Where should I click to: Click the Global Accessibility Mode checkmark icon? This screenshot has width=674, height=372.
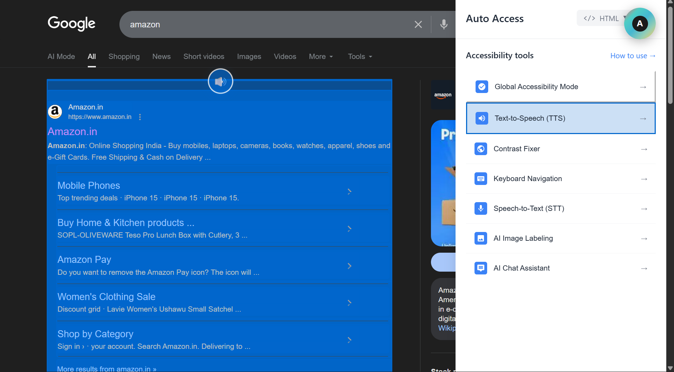click(x=482, y=87)
